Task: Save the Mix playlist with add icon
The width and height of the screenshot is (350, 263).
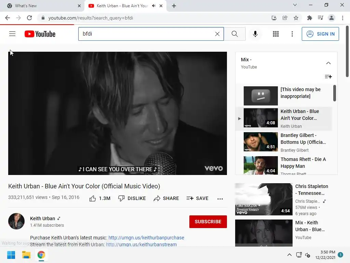Action: click(x=328, y=77)
